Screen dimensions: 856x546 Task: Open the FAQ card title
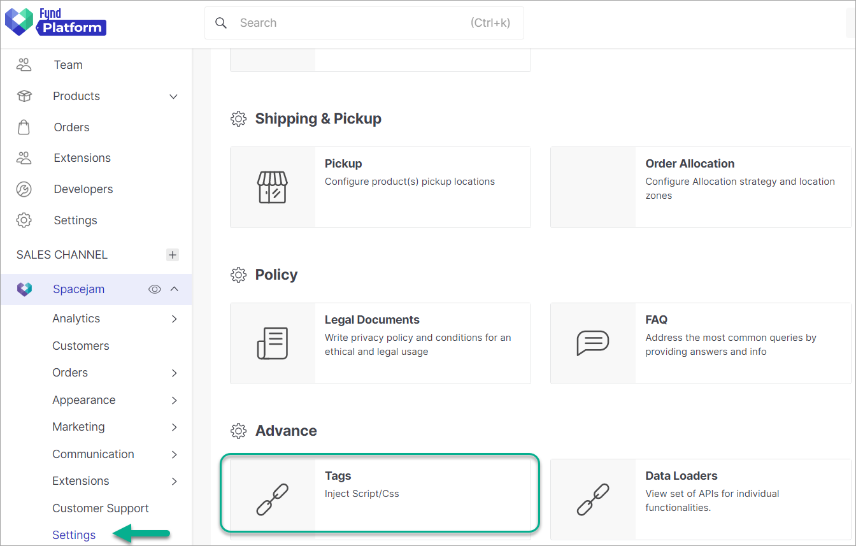click(x=656, y=320)
